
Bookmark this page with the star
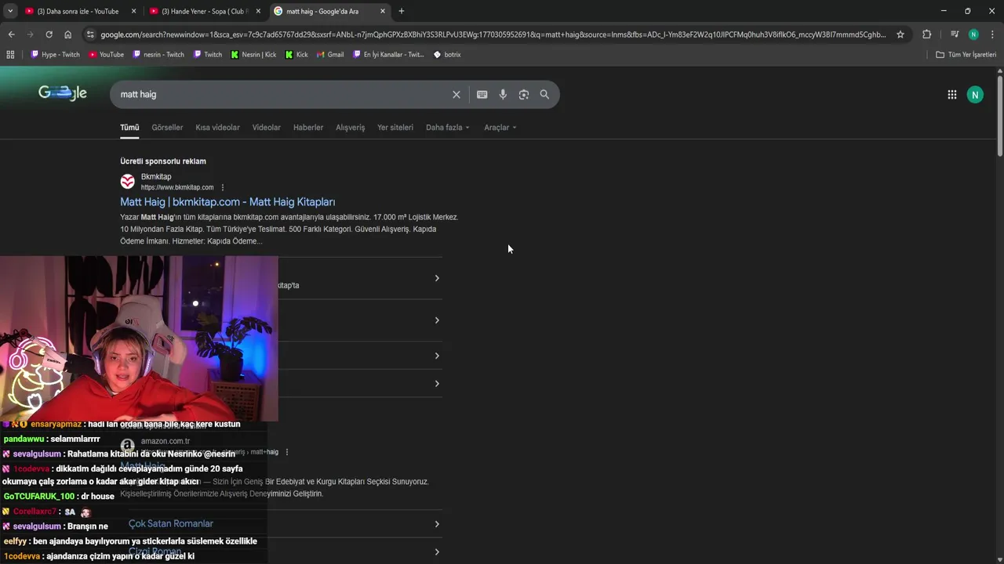click(x=900, y=34)
